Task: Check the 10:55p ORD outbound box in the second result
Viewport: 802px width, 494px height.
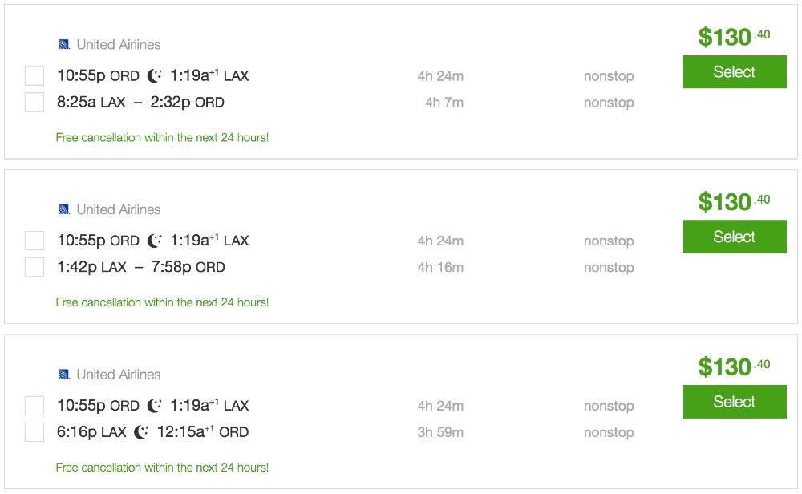Action: point(34,241)
